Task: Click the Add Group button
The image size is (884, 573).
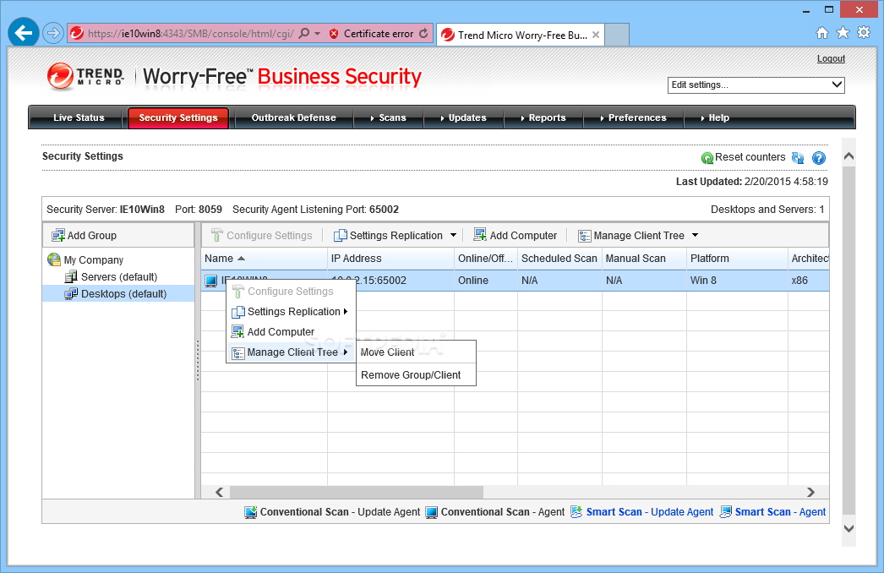Action: click(x=84, y=235)
